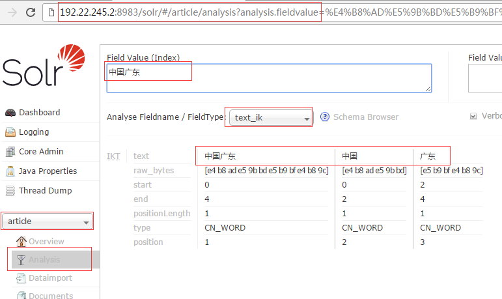Click the Field Value (Index) text area
The width and height of the screenshot is (502, 299).
point(269,78)
